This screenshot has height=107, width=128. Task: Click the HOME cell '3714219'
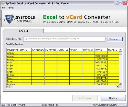tap(101, 72)
